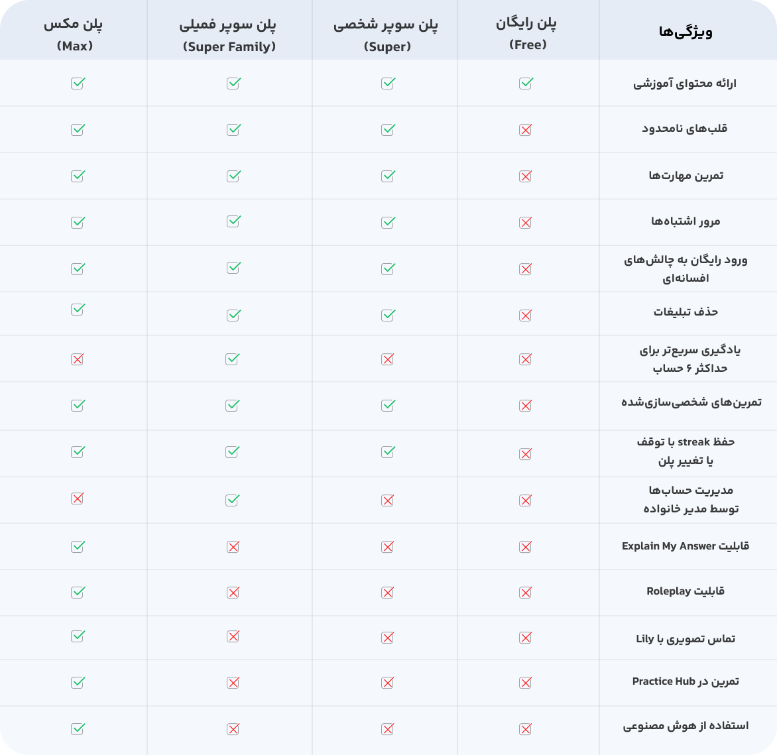Screen dimensions: 777x755
Task: Click Super plan cross in Lily video call row
Action: tap(388, 638)
